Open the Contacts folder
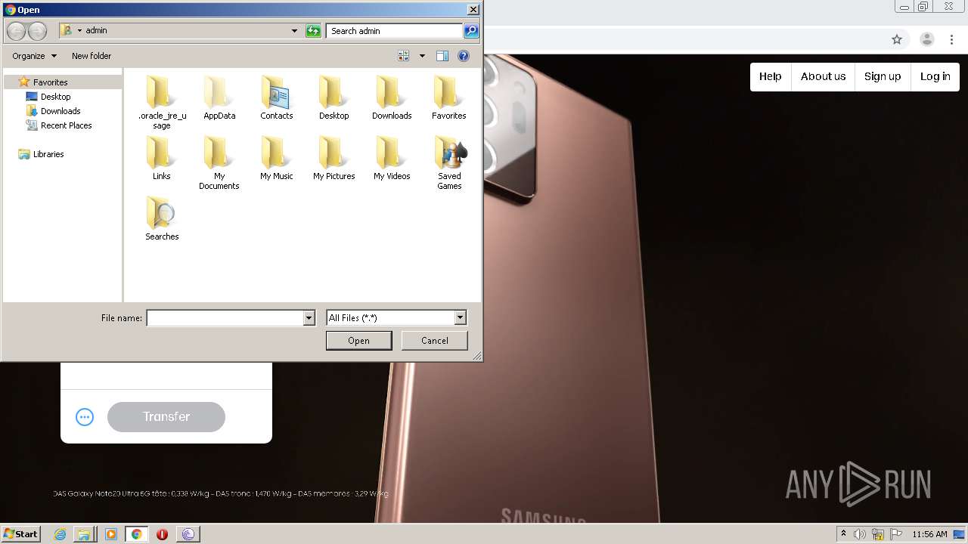The width and height of the screenshot is (968, 544). [277, 97]
